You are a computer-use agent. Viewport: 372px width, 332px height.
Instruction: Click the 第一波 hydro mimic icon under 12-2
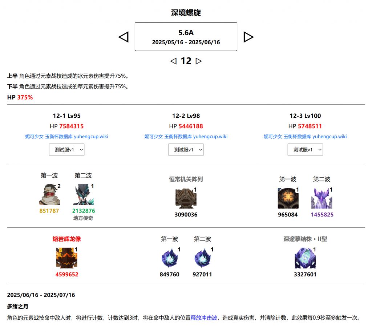pyautogui.click(x=170, y=258)
